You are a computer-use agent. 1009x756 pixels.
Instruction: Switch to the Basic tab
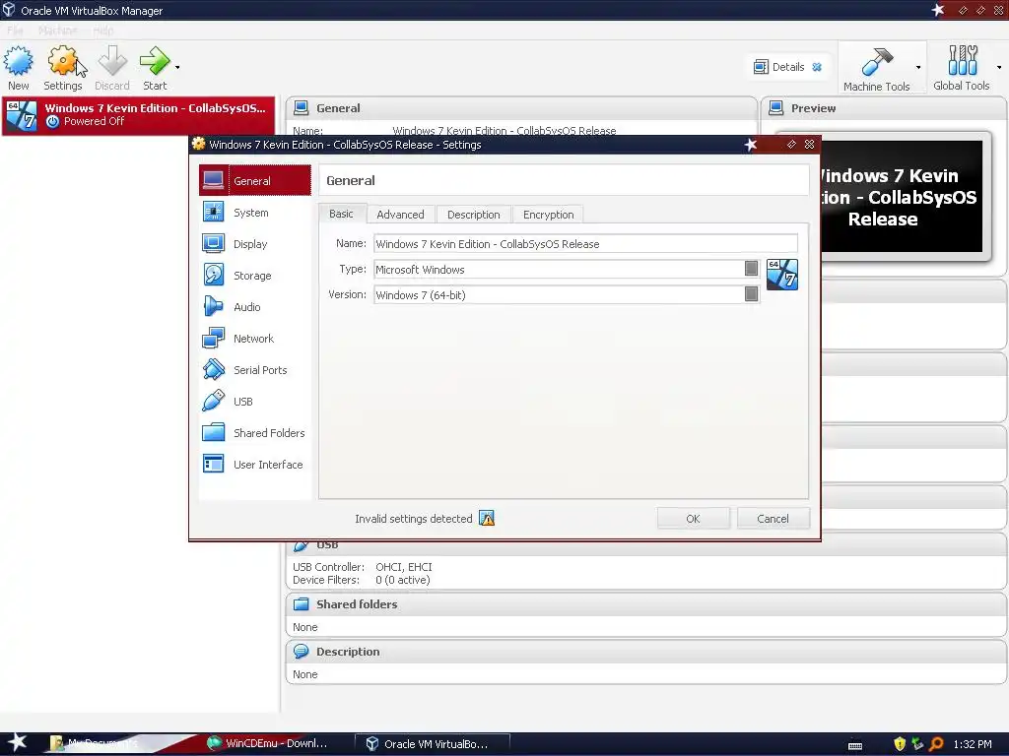(342, 214)
